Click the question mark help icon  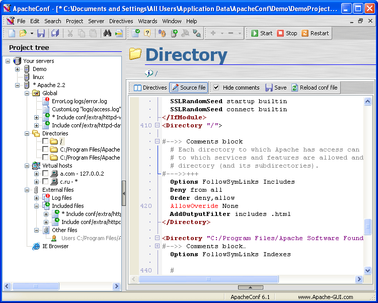click(x=147, y=33)
